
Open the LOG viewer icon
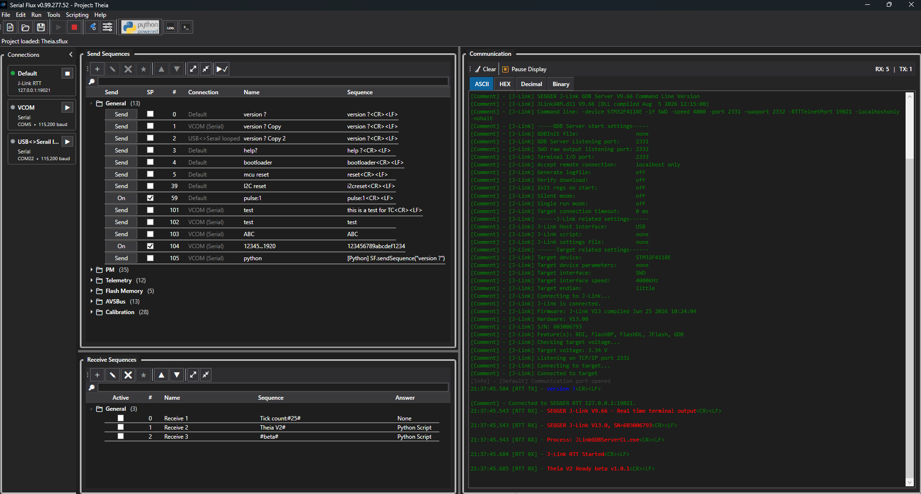tap(171, 27)
